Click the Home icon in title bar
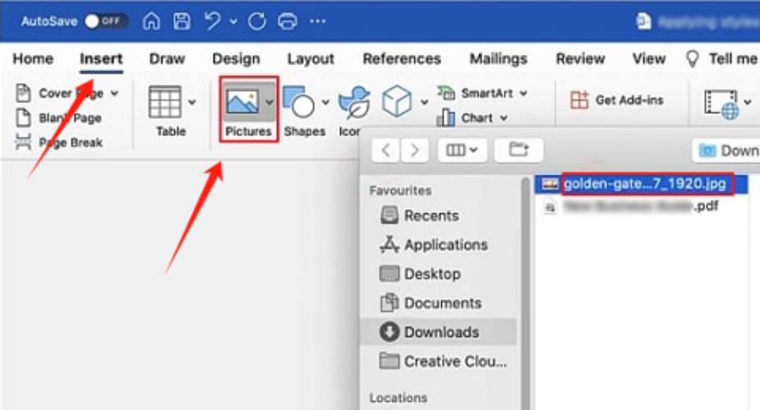This screenshot has width=760, height=410. [151, 21]
